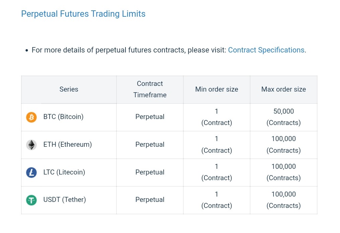Select the BTC (Bitcoin) label
Image resolution: width=340 pixels, height=233 pixels.
click(x=63, y=117)
